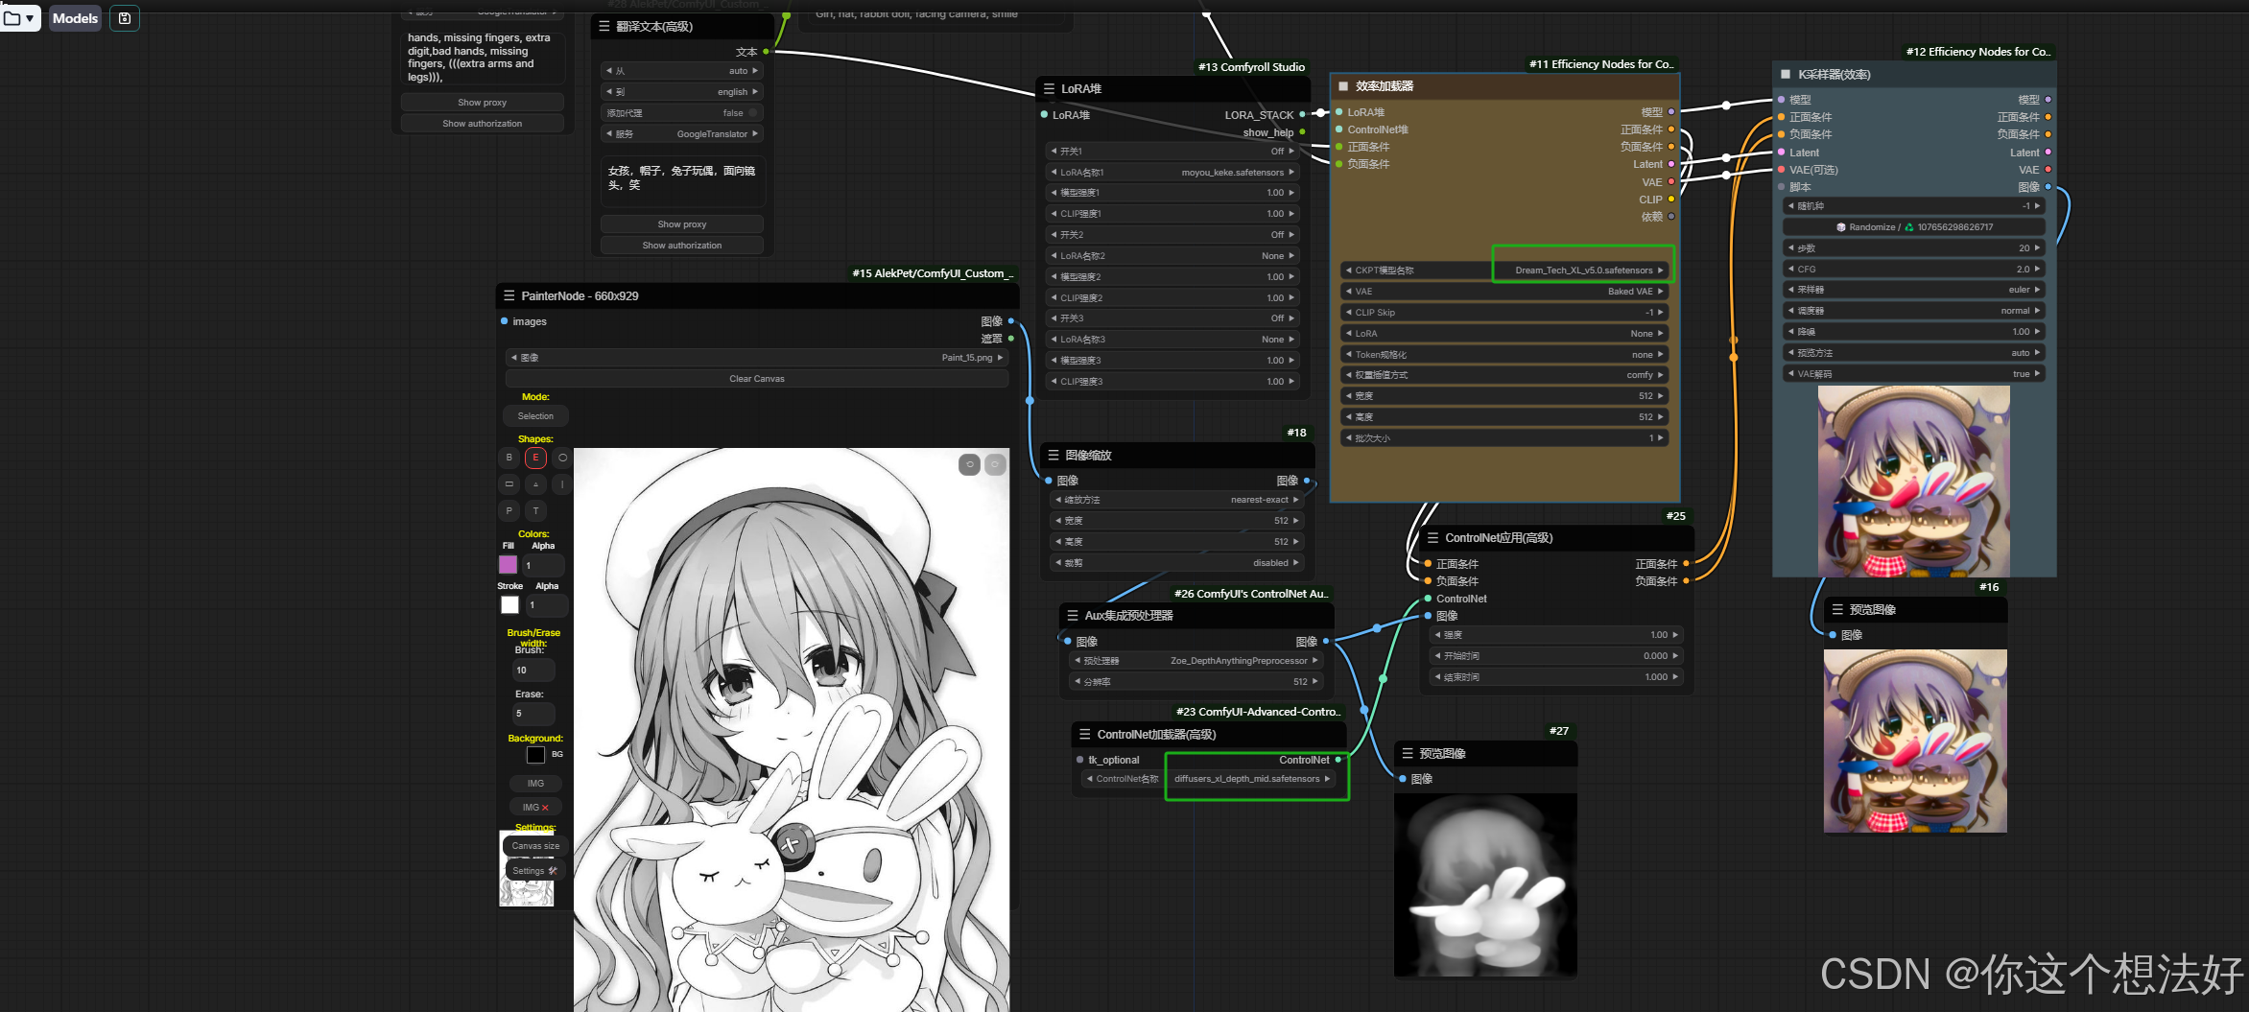Click the redo icon on the canvas
The width and height of the screenshot is (2249, 1012).
[x=996, y=464]
